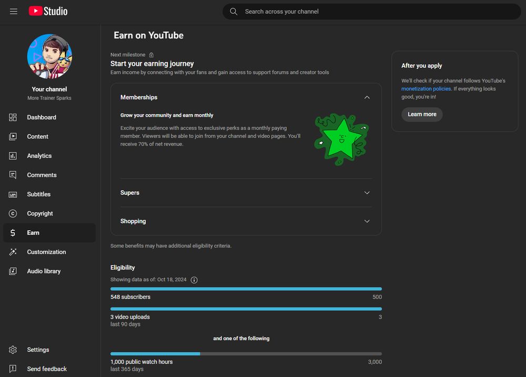Viewport: 526px width, 377px height.
Task: Click 'Grow your community and earn monthly'
Action: point(167,115)
